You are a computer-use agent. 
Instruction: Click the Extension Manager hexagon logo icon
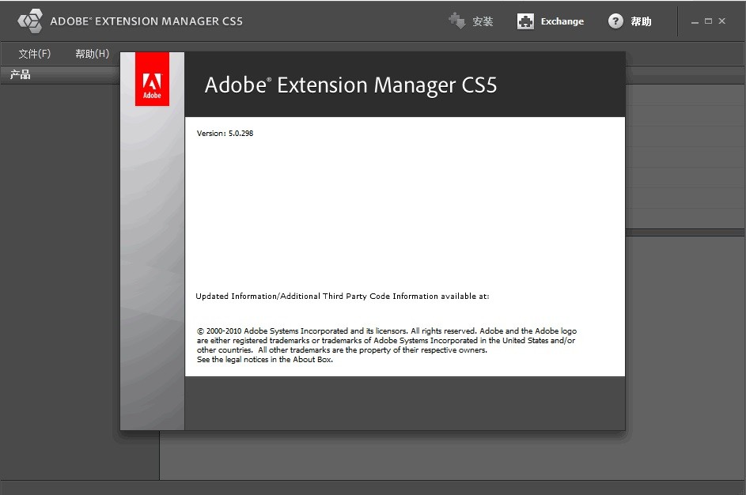pyautogui.click(x=29, y=21)
